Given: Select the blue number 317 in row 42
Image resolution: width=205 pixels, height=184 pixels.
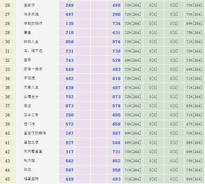Looking at the screenshot, I should 70,152.
